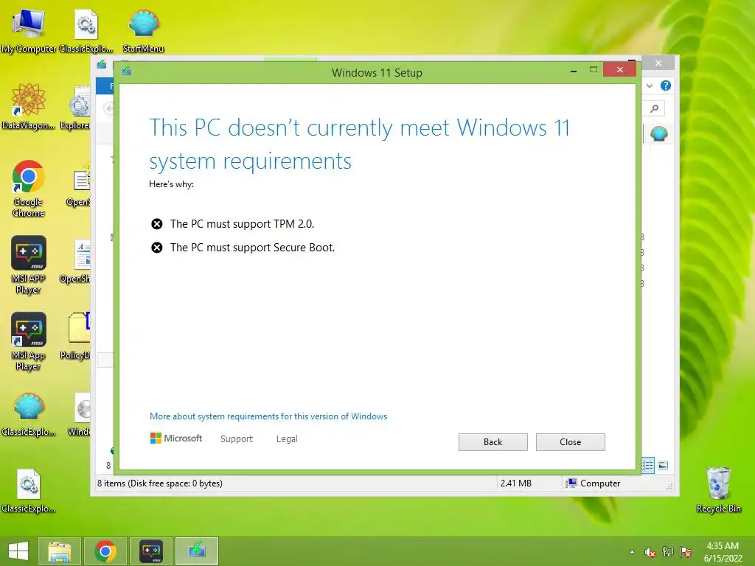Image resolution: width=755 pixels, height=566 pixels.
Task: Click Windows 11 Setup title bar icon
Action: click(127, 71)
